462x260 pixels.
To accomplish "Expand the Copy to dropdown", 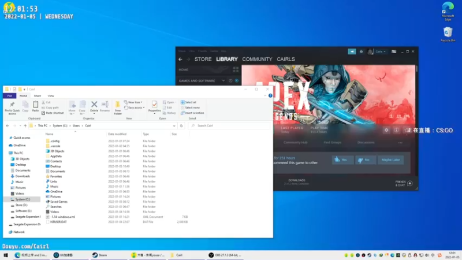I will point(82,112).
